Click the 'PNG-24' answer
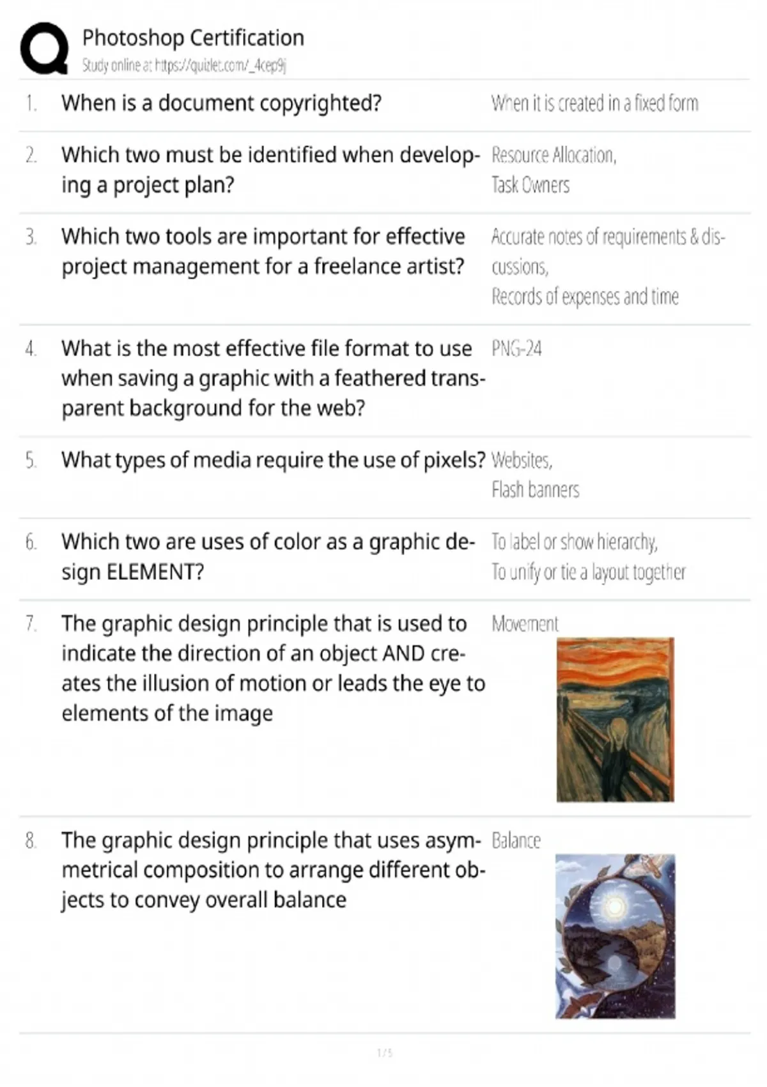This screenshot has height=1087, width=767. 516,348
